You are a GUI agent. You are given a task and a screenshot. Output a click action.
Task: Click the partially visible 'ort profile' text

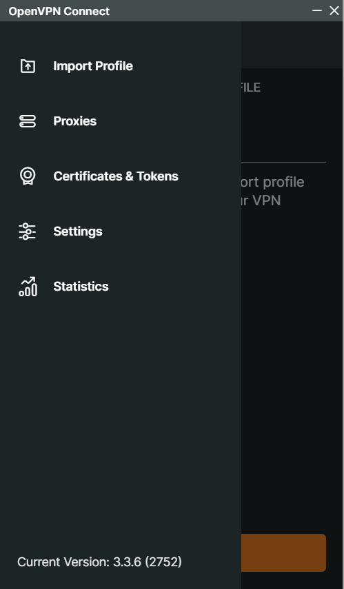[x=273, y=182]
